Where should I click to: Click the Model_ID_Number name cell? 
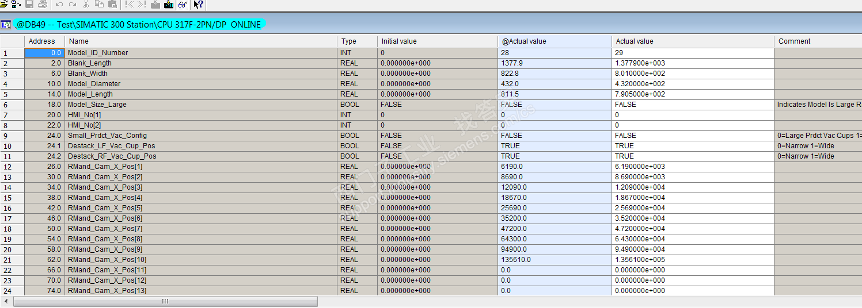(x=201, y=53)
